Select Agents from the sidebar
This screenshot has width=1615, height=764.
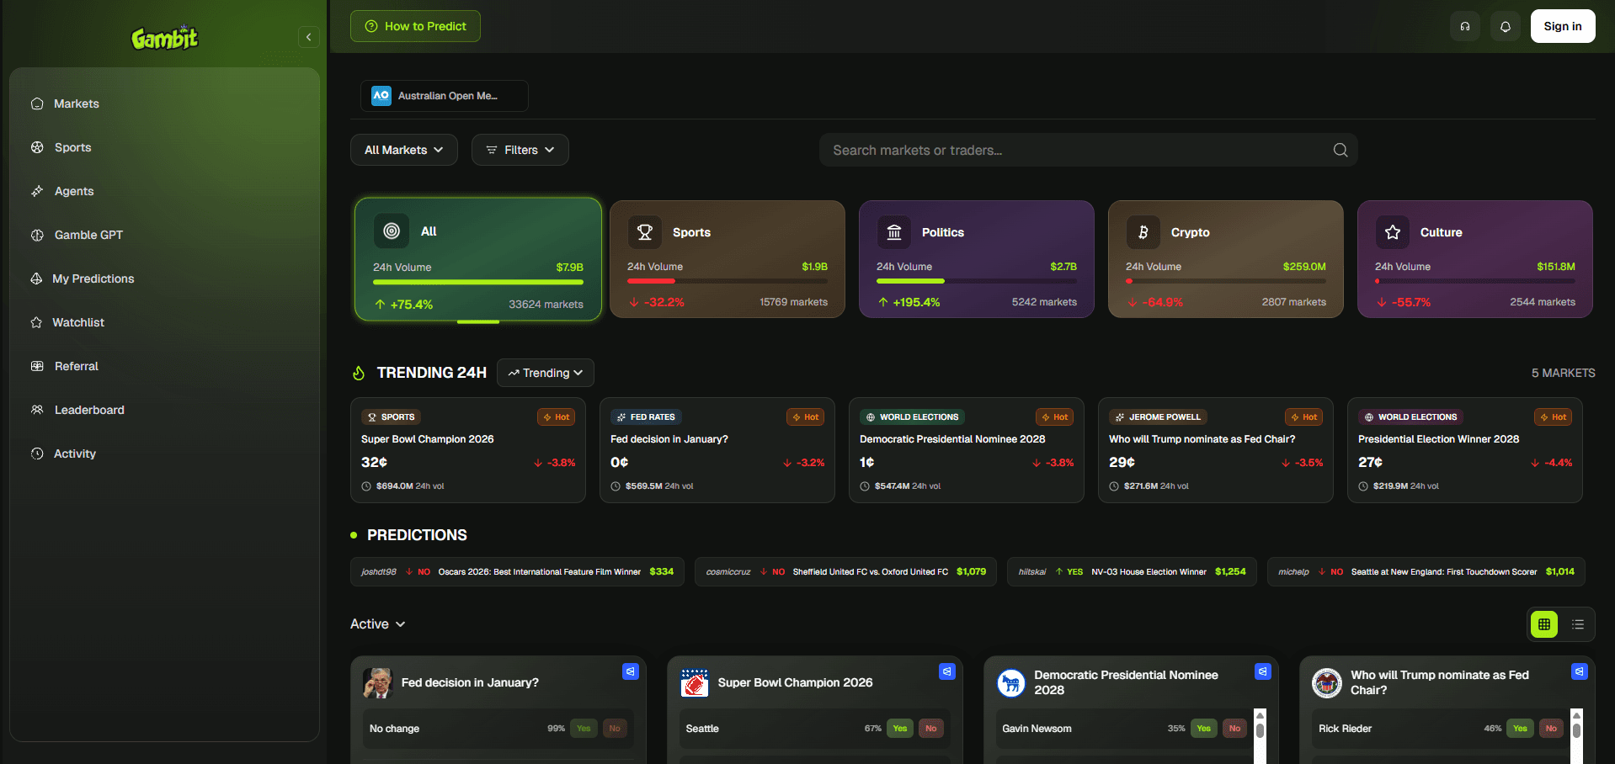(x=73, y=191)
